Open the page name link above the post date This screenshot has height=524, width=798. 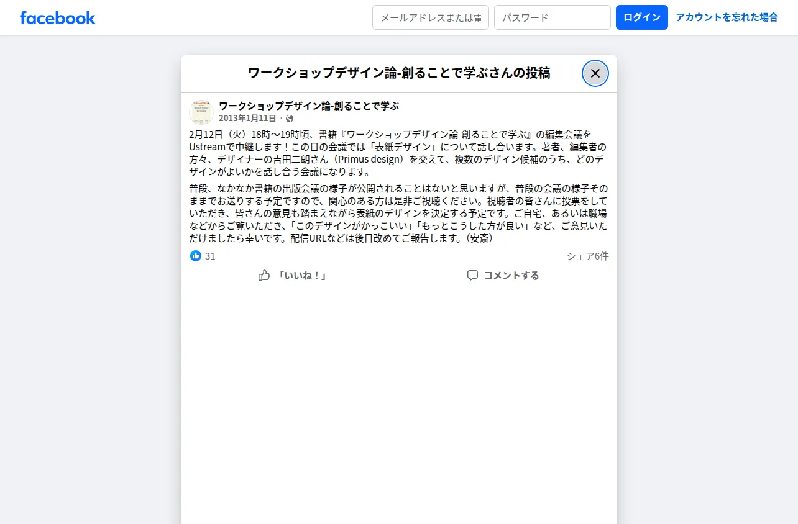click(309, 106)
